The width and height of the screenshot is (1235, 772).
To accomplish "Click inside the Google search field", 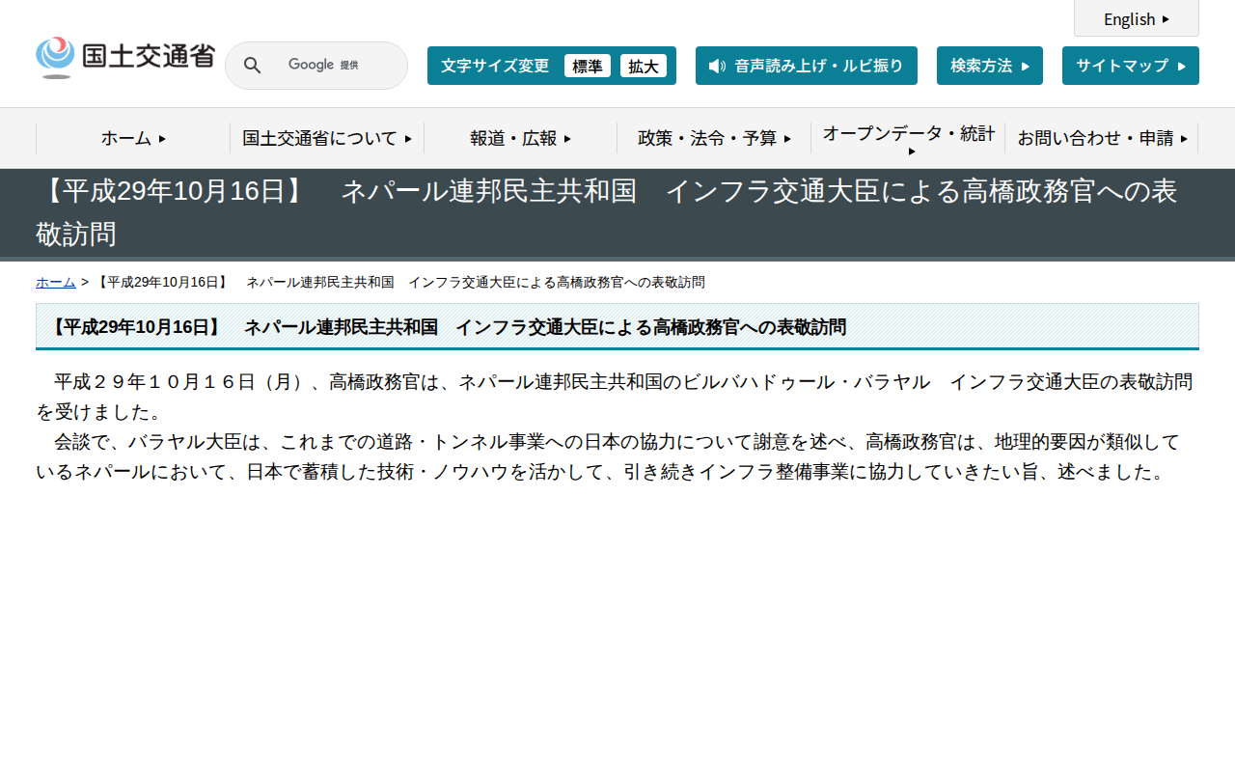I will pyautogui.click(x=328, y=65).
